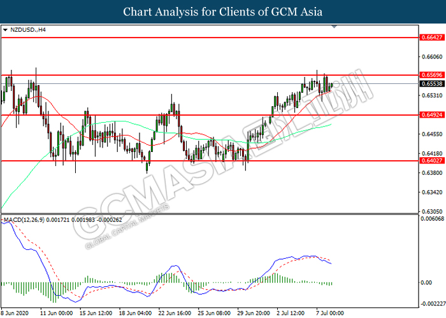Click the 0.63800 price axis value
The width and height of the screenshot is (446, 318).
pos(432,173)
